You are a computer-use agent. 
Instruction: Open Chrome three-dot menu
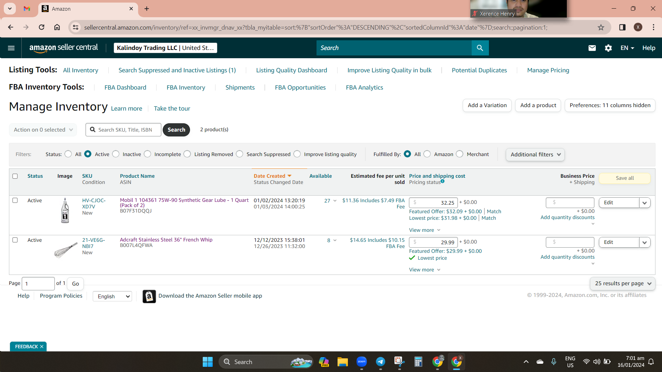(x=653, y=27)
